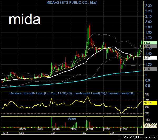Click the 1.90 price axis value
Image resolution: width=158 pixels, height=140 pixels.
[x=148, y=27]
